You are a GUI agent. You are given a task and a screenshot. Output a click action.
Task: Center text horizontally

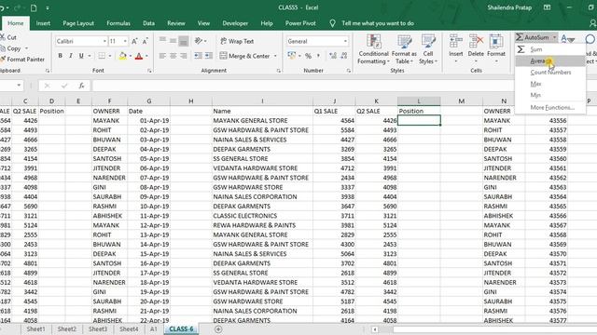[x=173, y=56]
